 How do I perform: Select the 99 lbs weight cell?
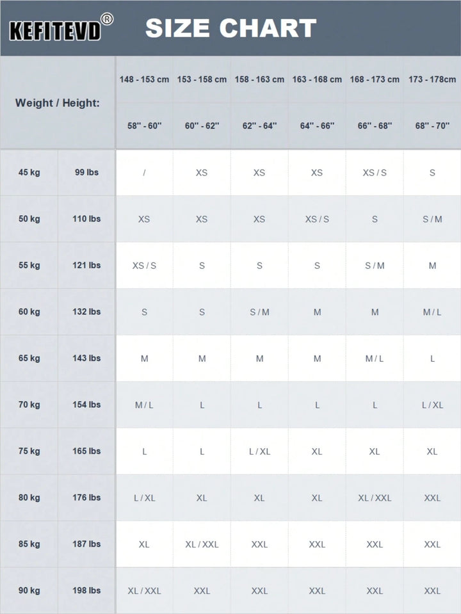click(x=86, y=172)
